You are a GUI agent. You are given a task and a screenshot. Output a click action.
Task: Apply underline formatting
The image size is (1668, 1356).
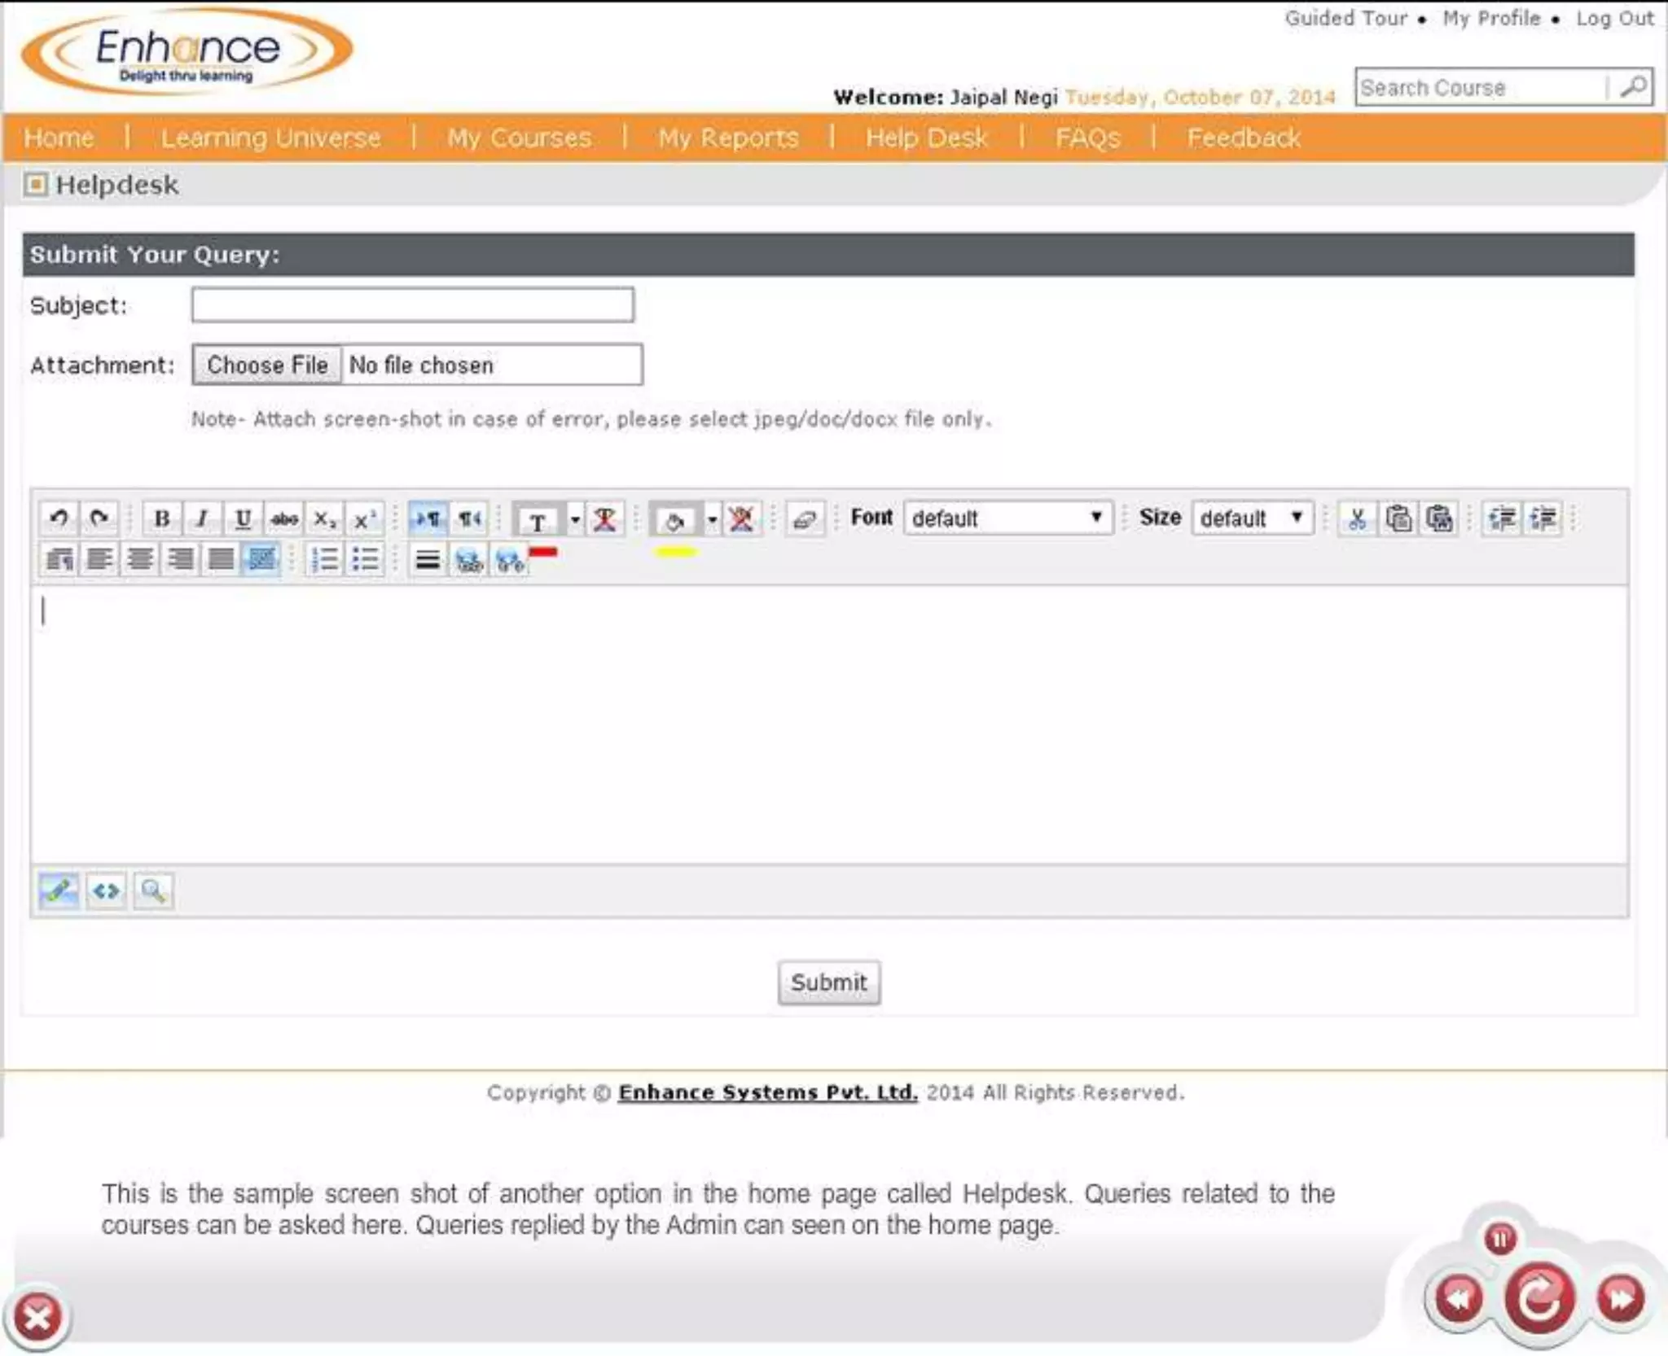click(x=242, y=518)
